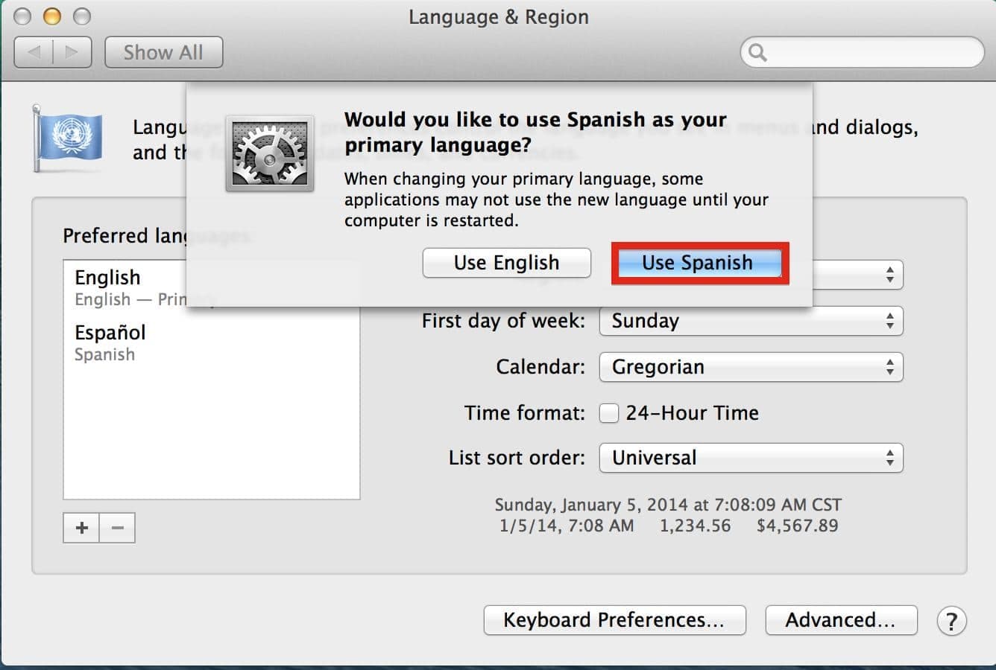Enable the 24-Hour Time checkbox
Image resolution: width=996 pixels, height=670 pixels.
(609, 413)
